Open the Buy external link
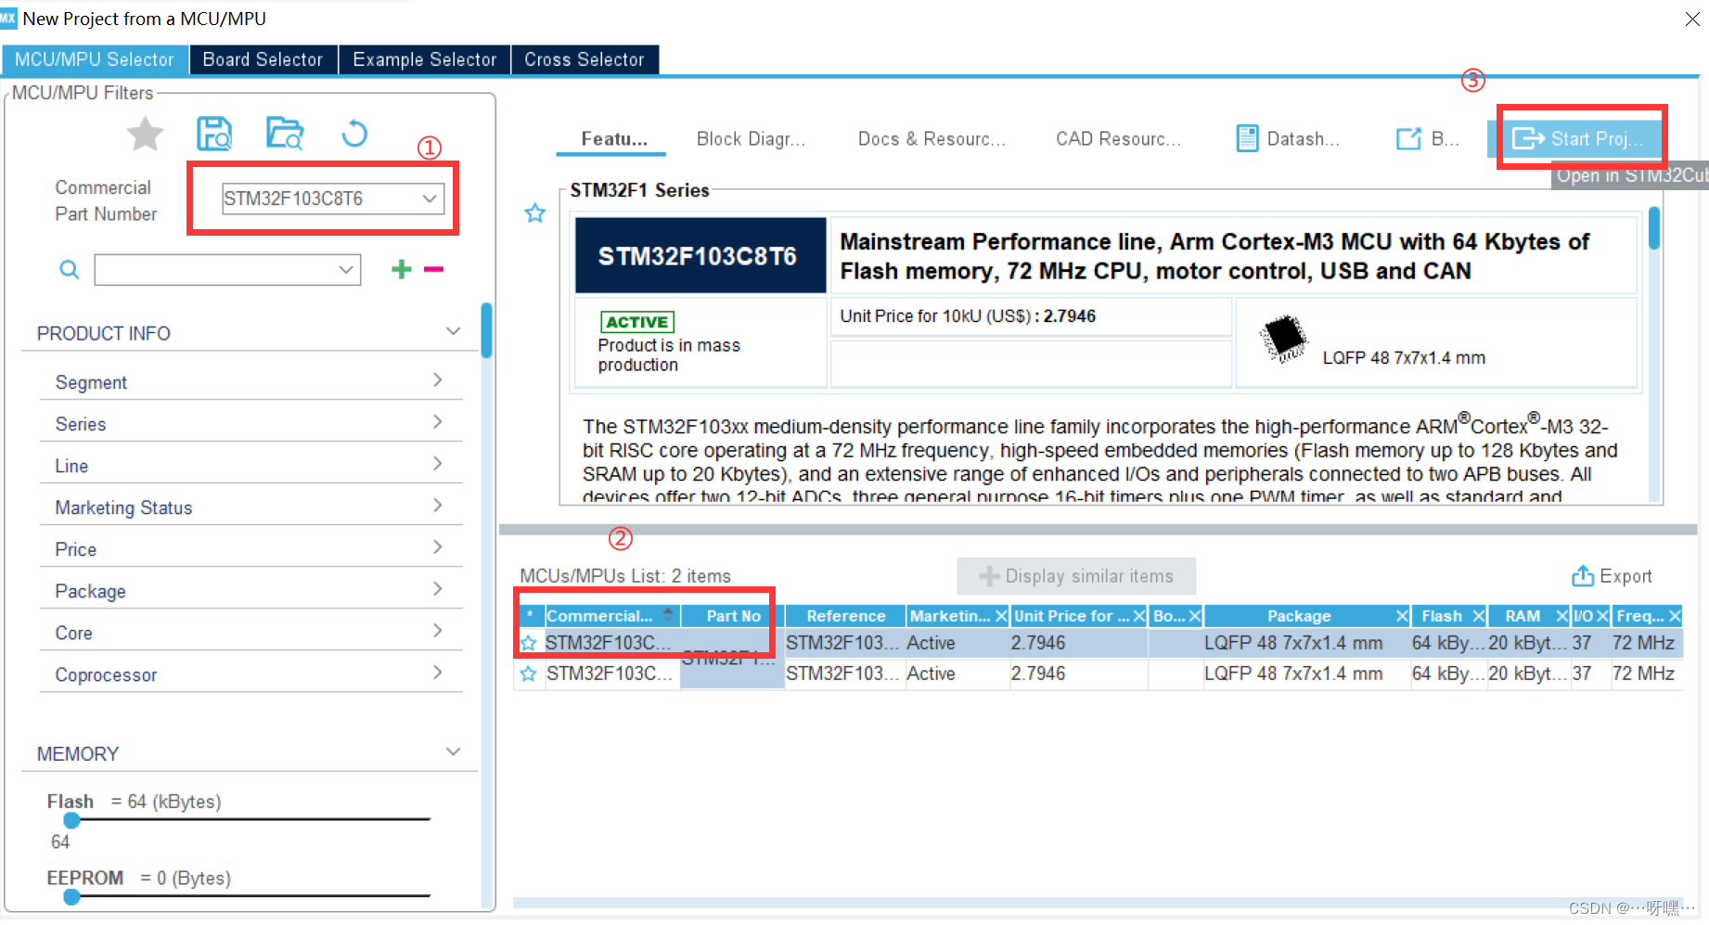Image resolution: width=1709 pixels, height=925 pixels. pyautogui.click(x=1427, y=139)
